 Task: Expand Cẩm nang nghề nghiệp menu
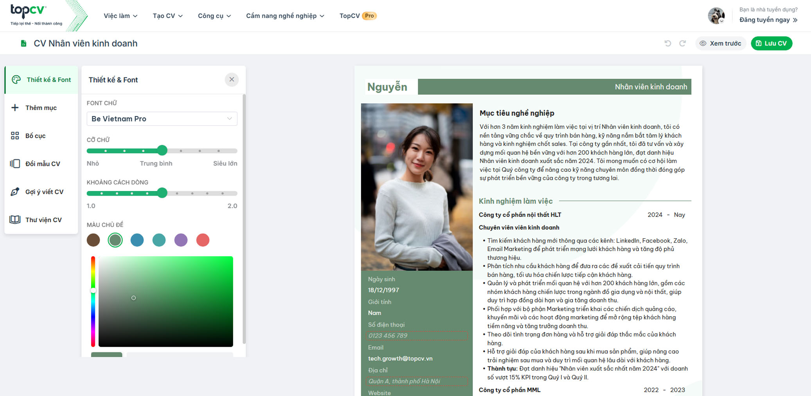285,16
